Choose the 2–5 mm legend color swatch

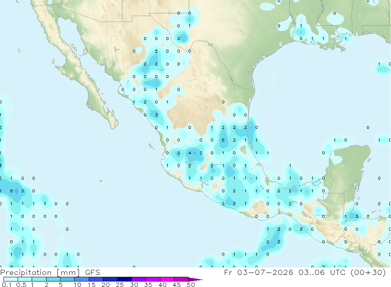(x=53, y=279)
